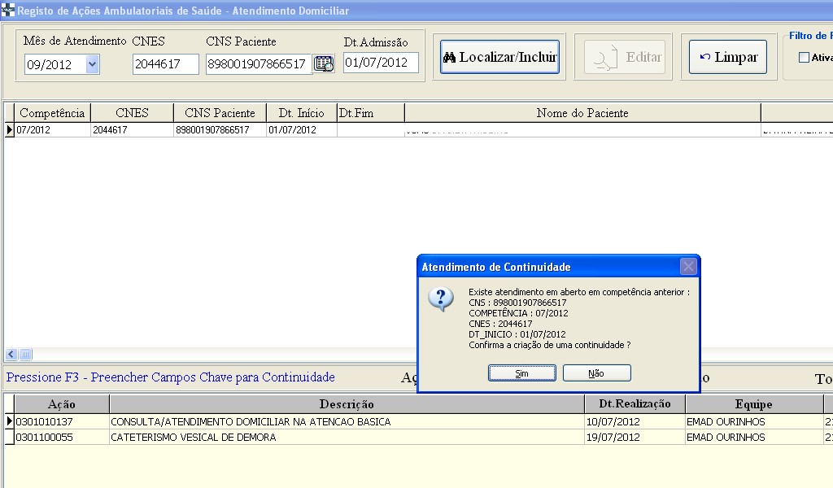Click the CNES input field

(x=165, y=64)
